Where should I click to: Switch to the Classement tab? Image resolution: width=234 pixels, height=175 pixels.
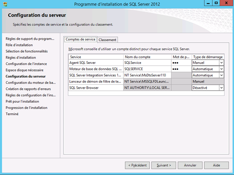[x=107, y=40]
